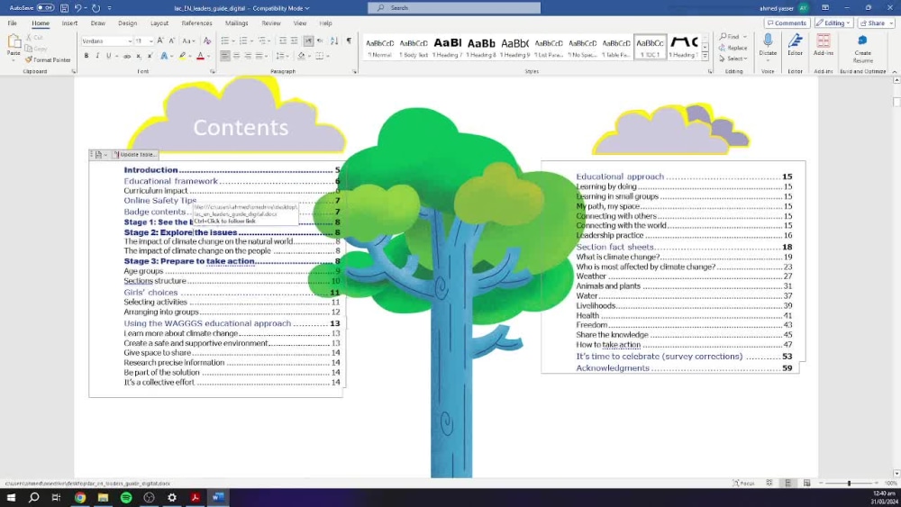The height and width of the screenshot is (507, 901).
Task: Apply red font color
Action: tap(200, 56)
